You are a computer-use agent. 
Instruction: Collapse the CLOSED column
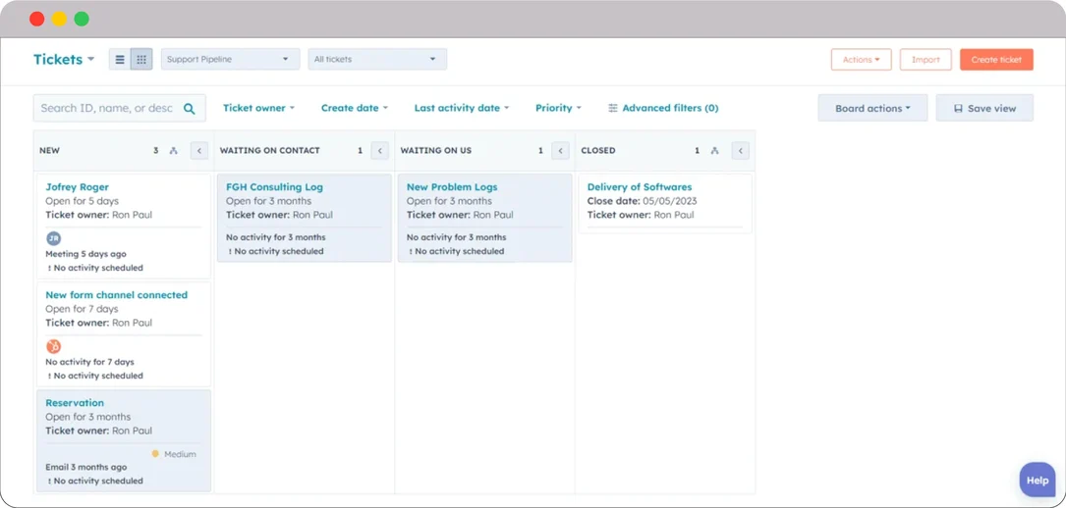pyautogui.click(x=741, y=151)
